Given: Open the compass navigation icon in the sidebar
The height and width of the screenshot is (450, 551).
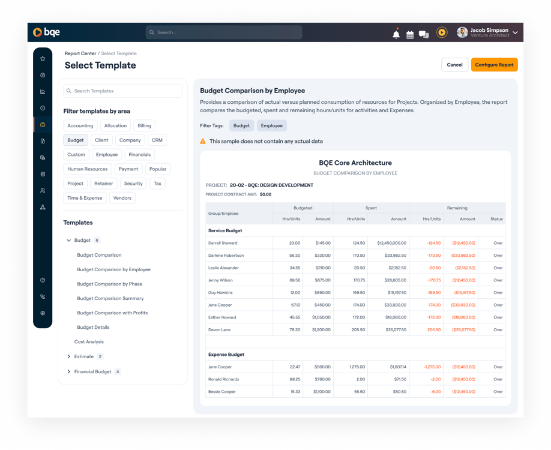Looking at the screenshot, I should (43, 75).
